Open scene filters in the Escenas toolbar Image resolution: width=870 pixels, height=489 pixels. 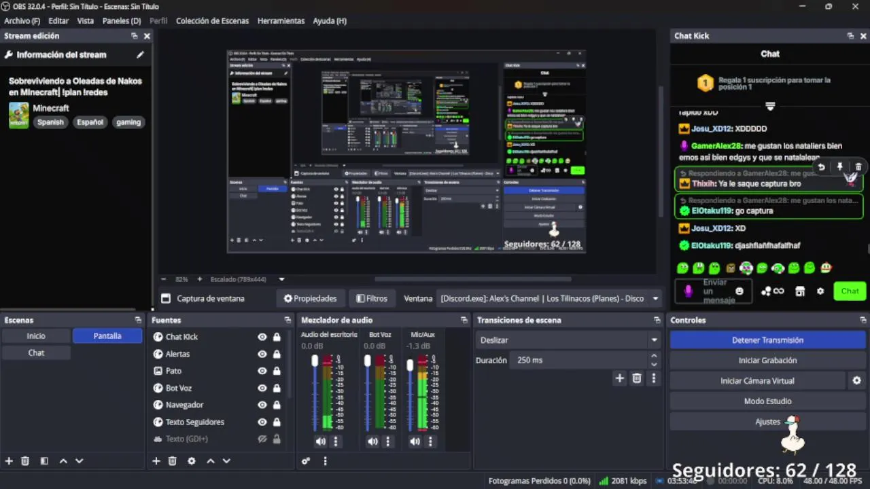tap(44, 461)
